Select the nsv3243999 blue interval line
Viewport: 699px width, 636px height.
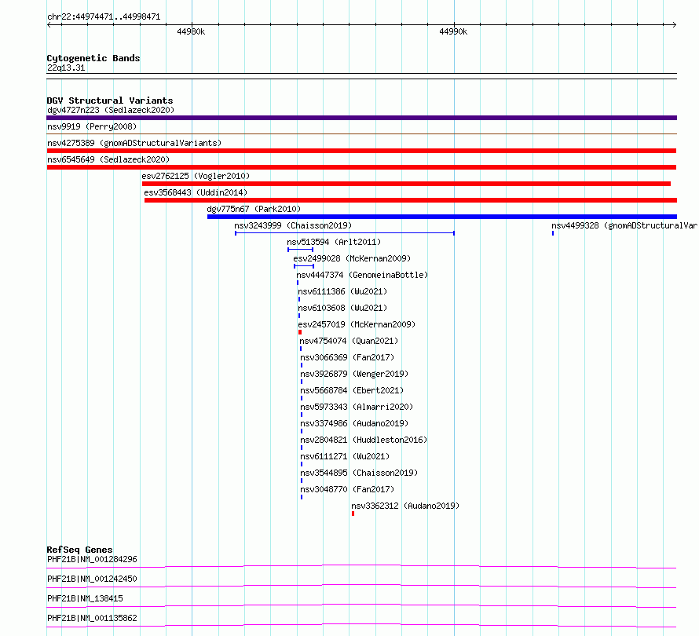coord(345,233)
